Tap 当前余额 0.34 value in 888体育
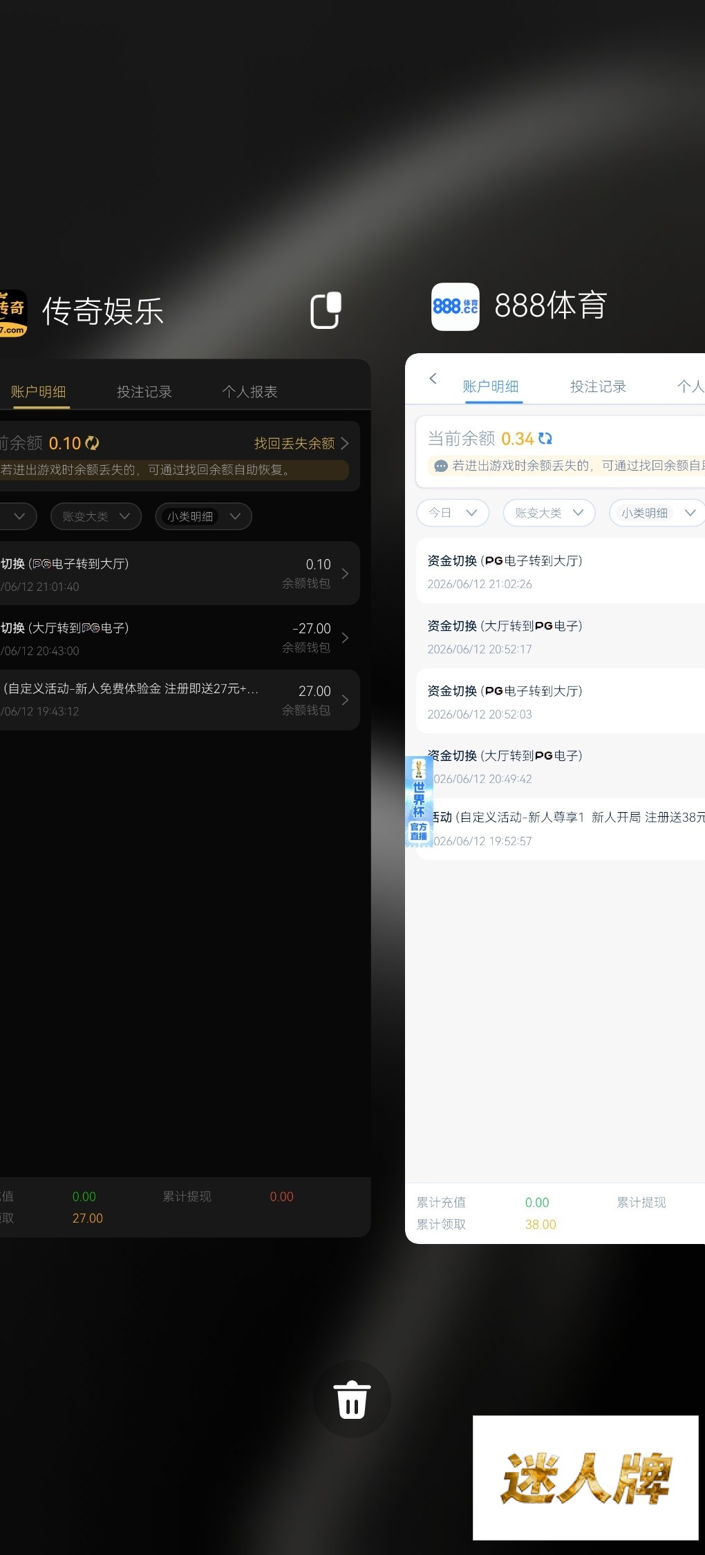Screen dimensions: 705x1555 517,439
